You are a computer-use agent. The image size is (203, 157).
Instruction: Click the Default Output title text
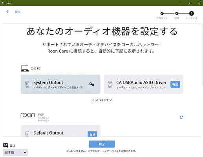coord(48,133)
